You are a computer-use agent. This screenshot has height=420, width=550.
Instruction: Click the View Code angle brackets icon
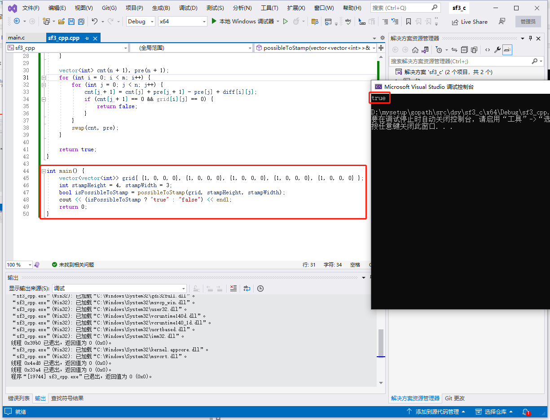coord(487,50)
